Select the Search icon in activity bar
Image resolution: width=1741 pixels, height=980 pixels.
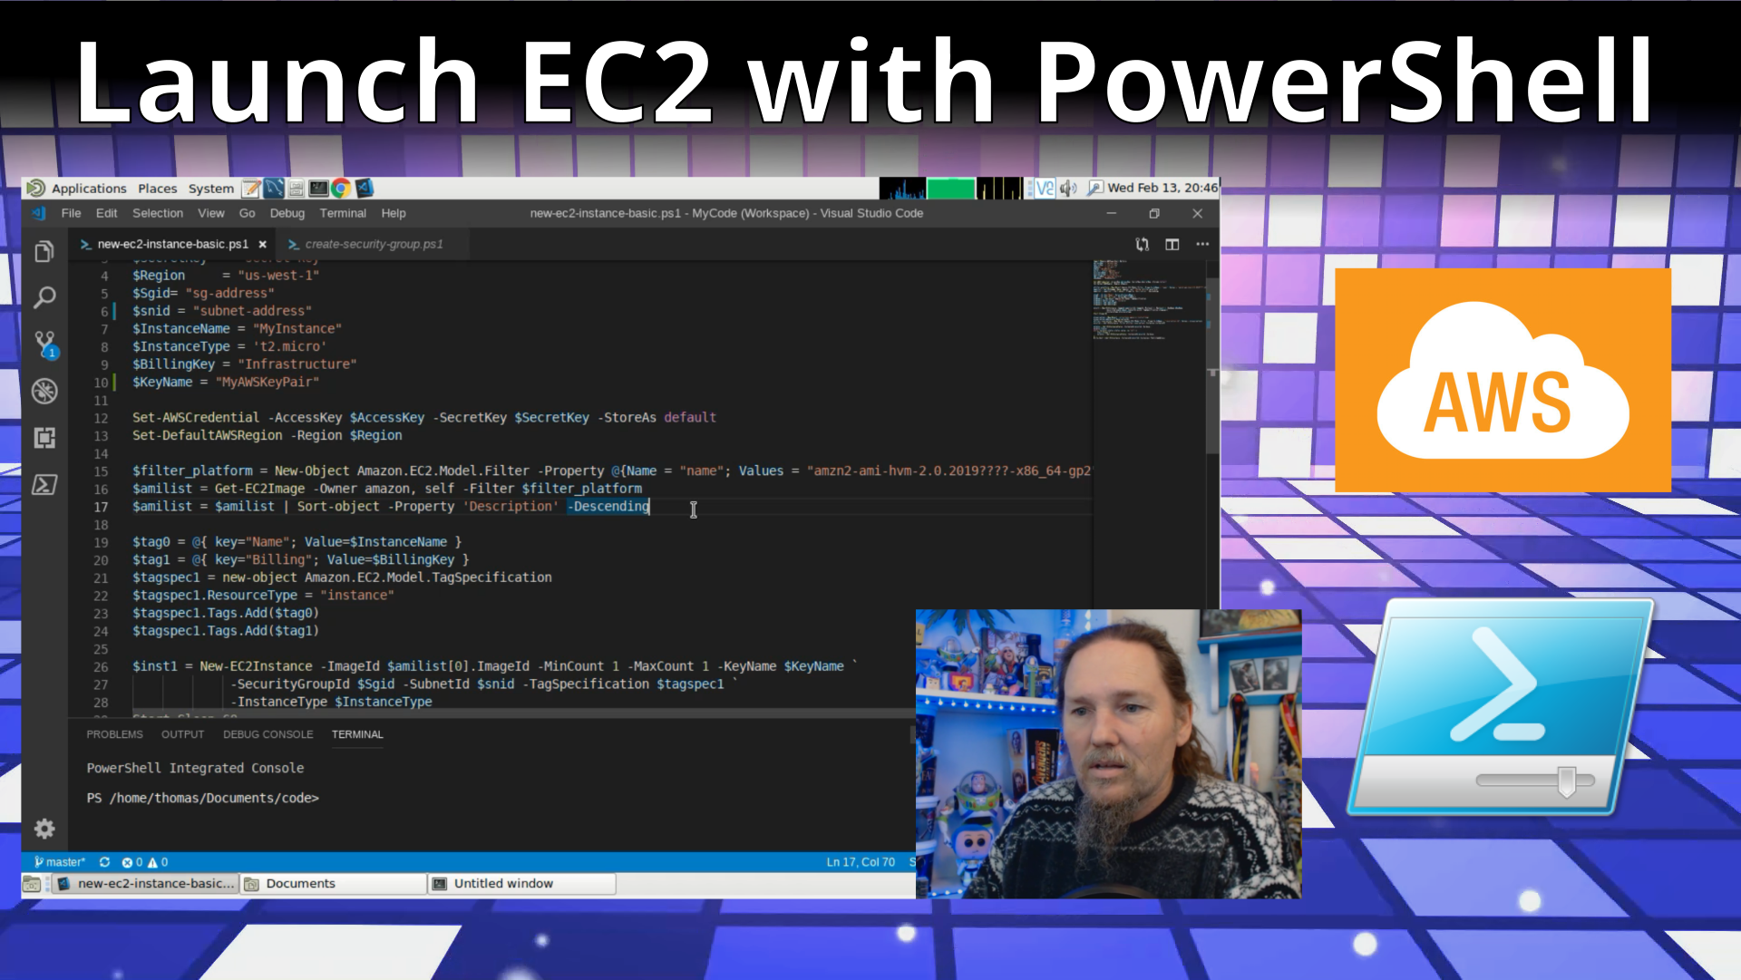tap(45, 297)
